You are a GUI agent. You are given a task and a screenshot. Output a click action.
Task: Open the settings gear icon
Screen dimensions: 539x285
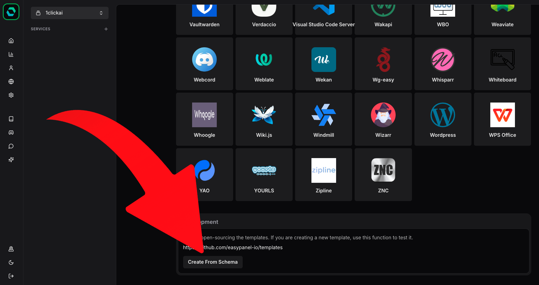point(11,95)
